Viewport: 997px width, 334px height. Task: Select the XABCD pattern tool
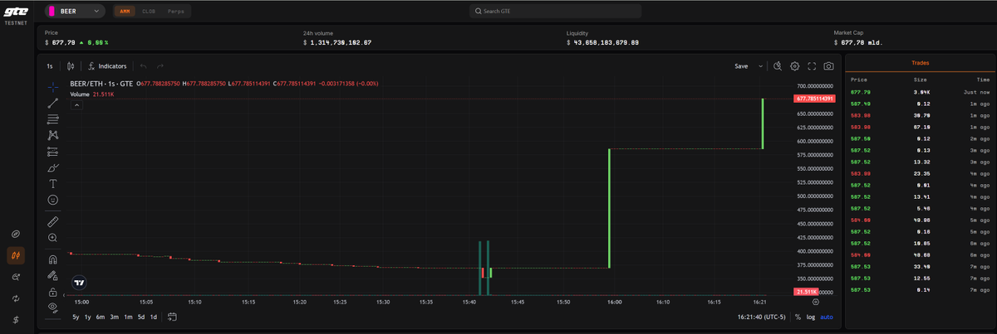point(53,135)
